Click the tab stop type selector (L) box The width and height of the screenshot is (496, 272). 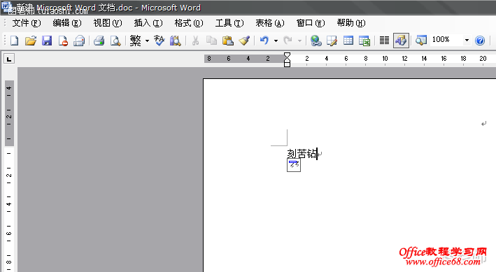tap(9, 59)
